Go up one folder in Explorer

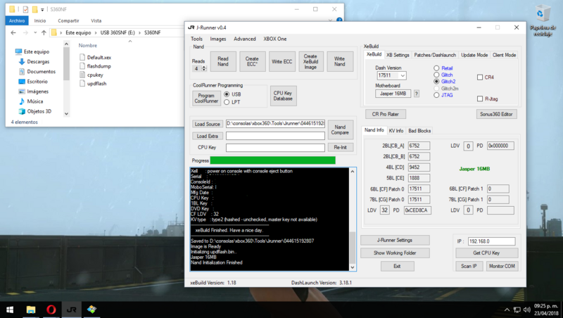[44, 32]
